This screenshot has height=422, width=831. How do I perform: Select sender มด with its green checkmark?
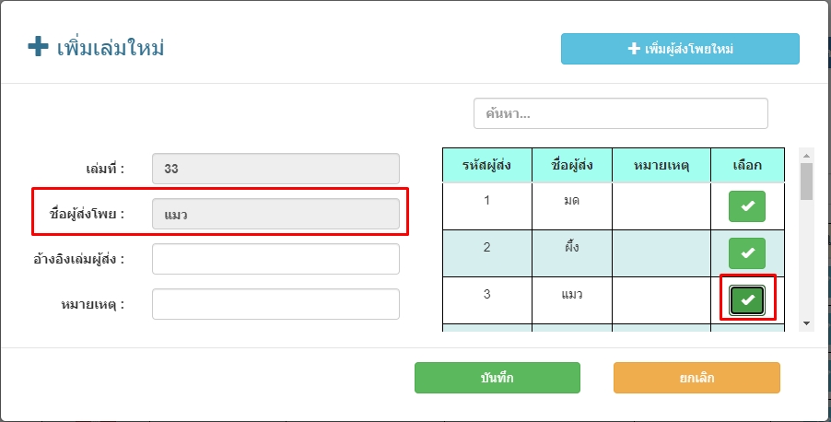tap(747, 206)
